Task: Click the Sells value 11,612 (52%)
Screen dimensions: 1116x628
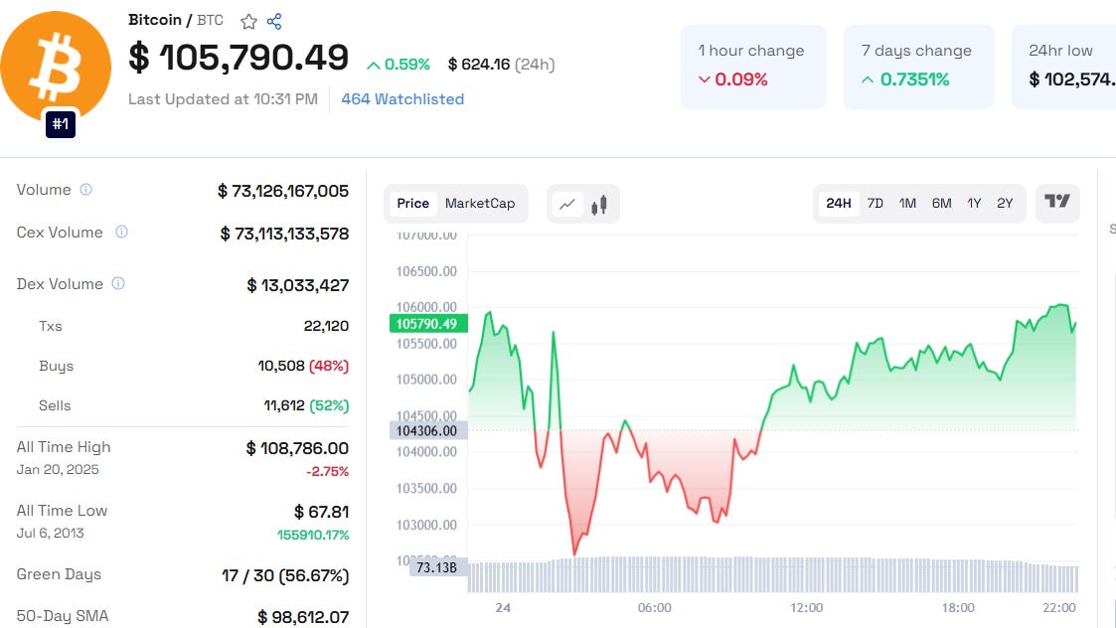Action: point(307,405)
